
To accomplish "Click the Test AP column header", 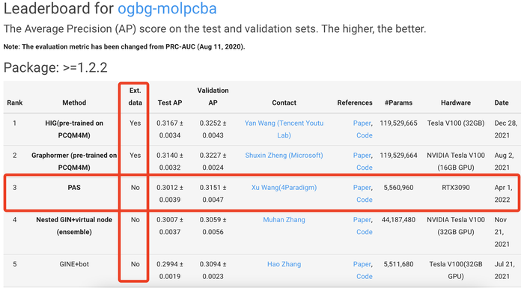I will 170,102.
